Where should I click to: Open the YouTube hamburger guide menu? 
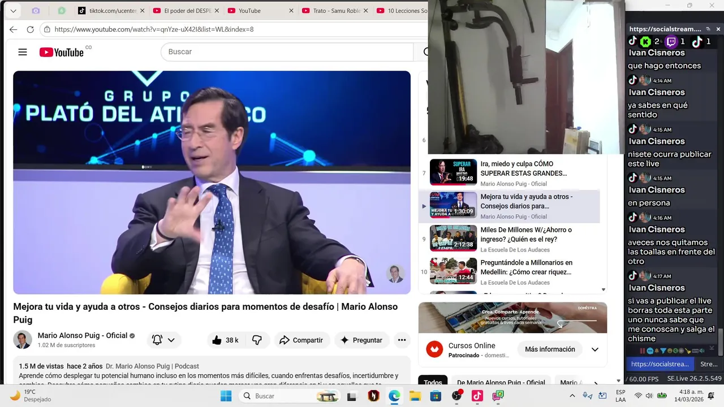coord(23,52)
